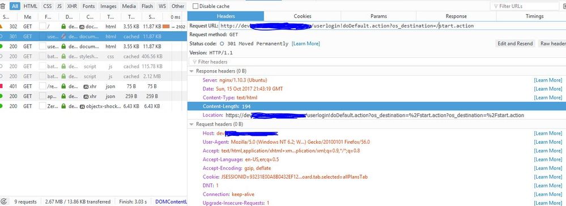Filter requests by WS

(x=163, y=6)
